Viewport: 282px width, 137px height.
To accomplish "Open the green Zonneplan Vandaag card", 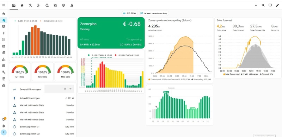I will point(111,33).
